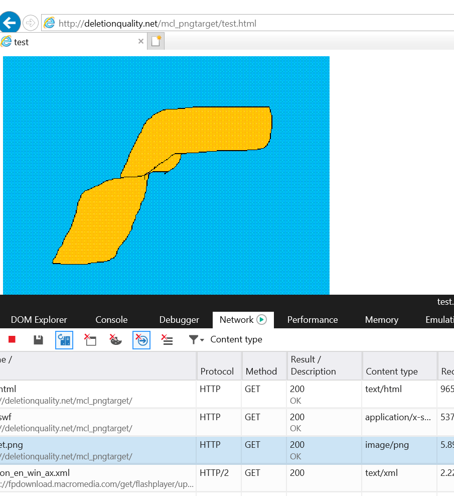Clear the current network session

tap(90, 340)
